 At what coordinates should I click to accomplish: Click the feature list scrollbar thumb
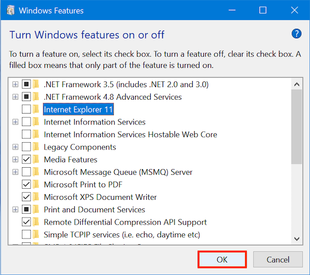coord(297,126)
